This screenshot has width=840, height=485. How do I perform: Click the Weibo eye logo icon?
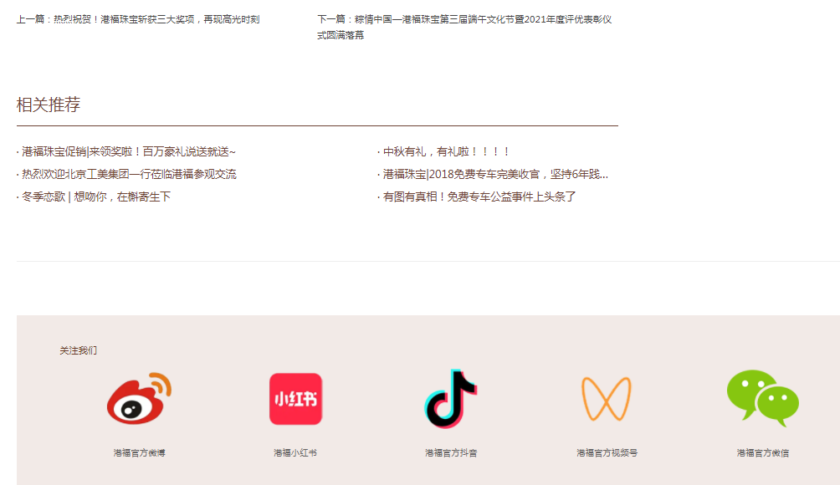coord(138,398)
